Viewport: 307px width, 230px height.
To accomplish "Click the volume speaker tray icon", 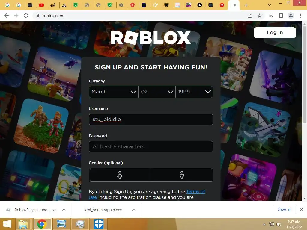I will (279, 224).
